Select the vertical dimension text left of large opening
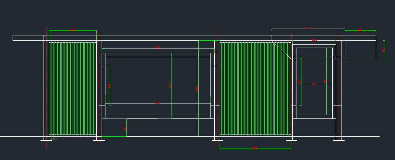 [110, 86]
